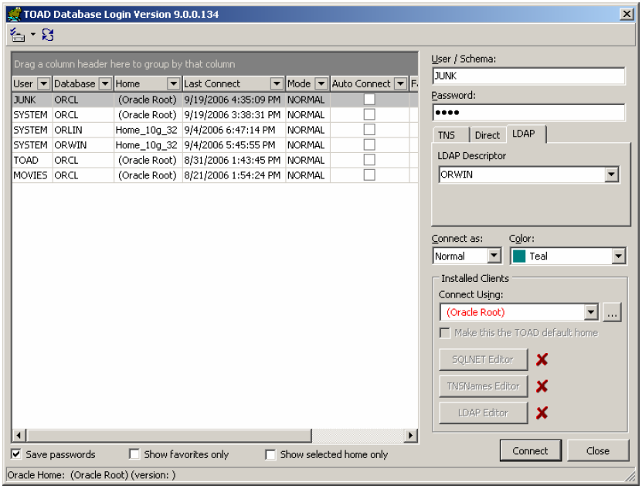642x489 pixels.
Task: Click the ellipsis button next to Connect Using
Action: (613, 312)
